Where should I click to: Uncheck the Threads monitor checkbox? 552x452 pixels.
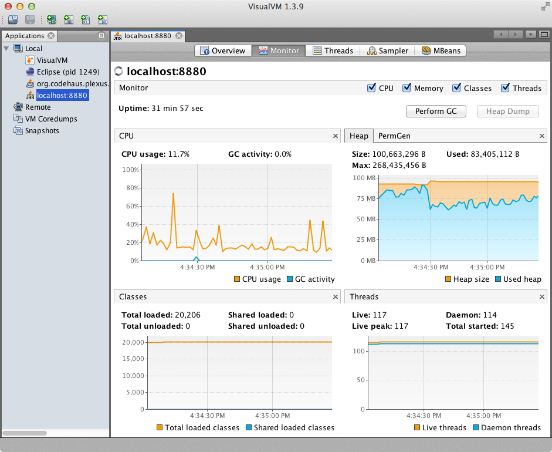click(x=505, y=87)
